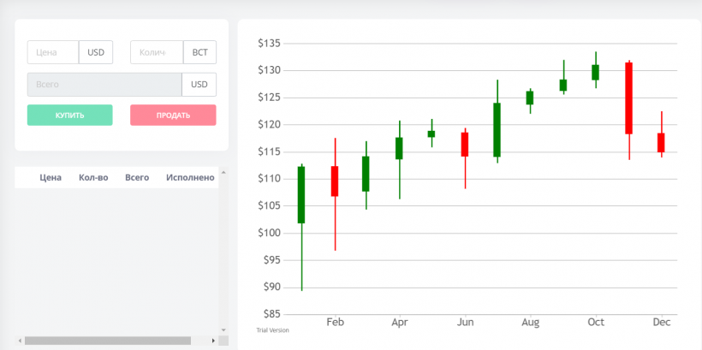Click the Oct green candlestick
The height and width of the screenshot is (350, 702).
[x=596, y=73]
